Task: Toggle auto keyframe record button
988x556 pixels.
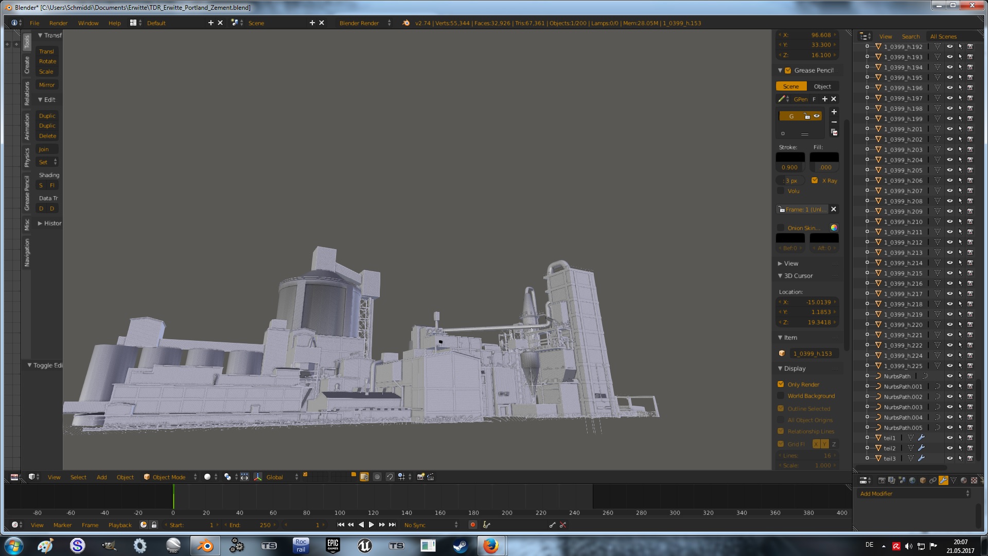Action: tap(472, 525)
